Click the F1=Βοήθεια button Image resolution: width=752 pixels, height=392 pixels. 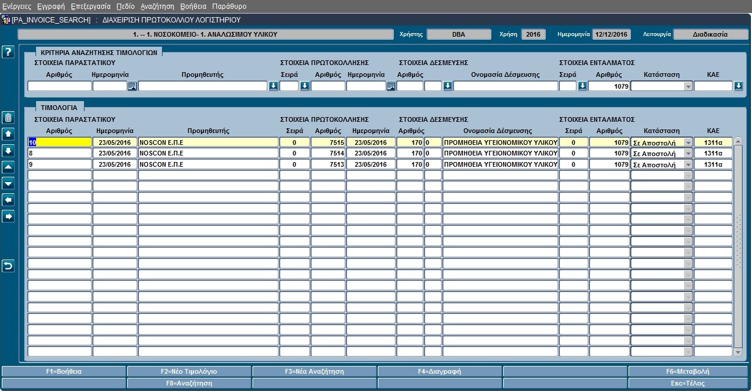[64, 372]
